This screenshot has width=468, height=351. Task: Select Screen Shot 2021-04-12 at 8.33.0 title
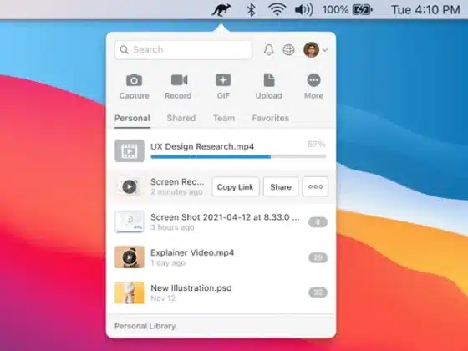225,217
